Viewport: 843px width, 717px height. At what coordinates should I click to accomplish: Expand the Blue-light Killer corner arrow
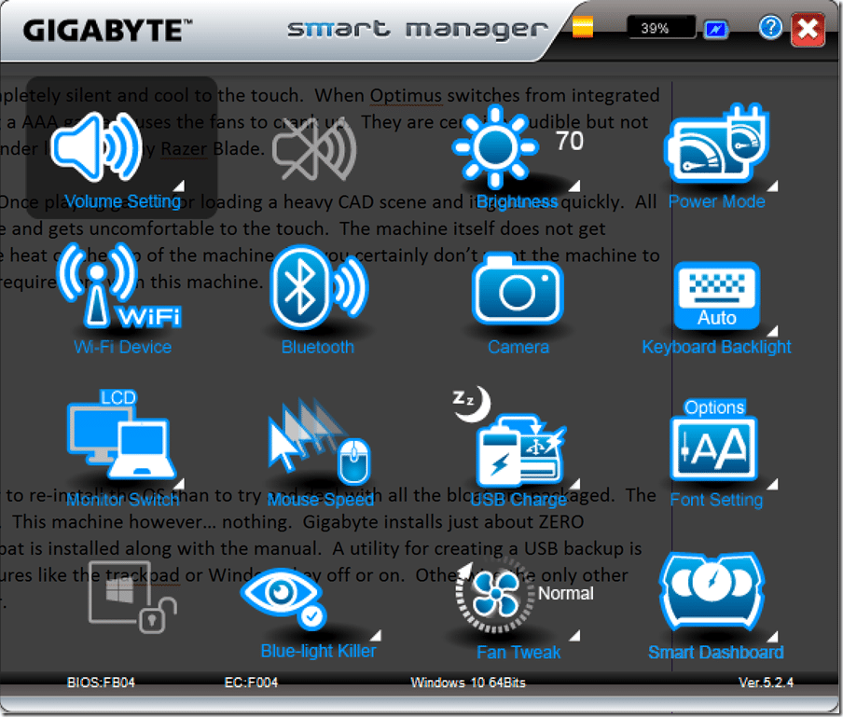point(375,635)
